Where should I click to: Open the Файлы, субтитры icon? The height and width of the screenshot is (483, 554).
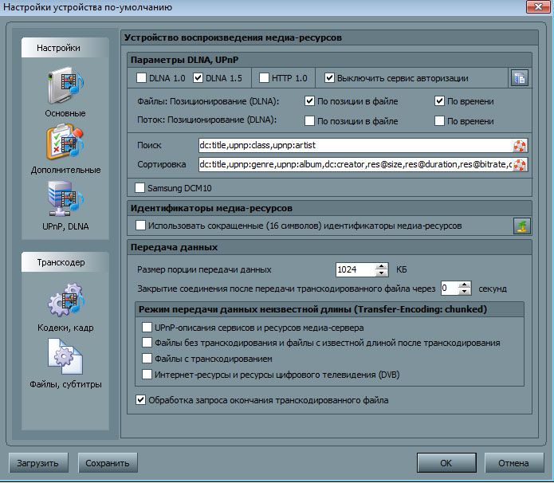[x=65, y=357]
